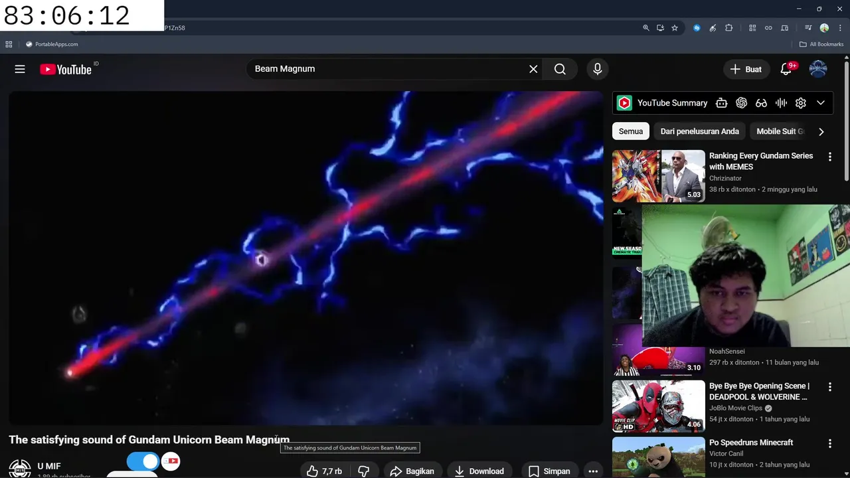Clear the Beam Magnum search text
This screenshot has width=850, height=478.
pos(533,69)
